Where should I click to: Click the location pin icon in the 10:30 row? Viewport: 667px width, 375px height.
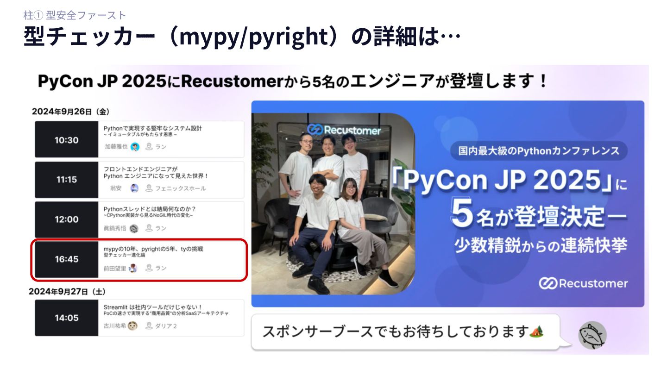tap(149, 147)
